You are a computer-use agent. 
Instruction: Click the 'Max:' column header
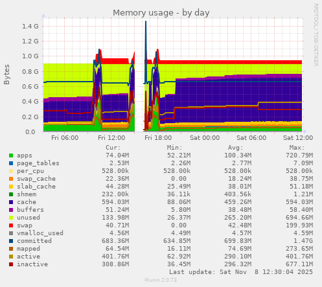click(297, 148)
